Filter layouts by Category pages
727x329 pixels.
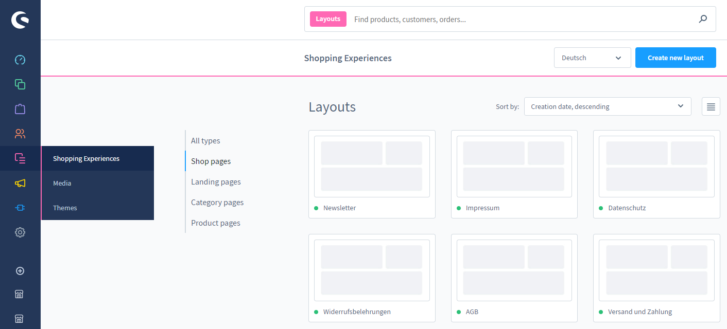click(217, 202)
